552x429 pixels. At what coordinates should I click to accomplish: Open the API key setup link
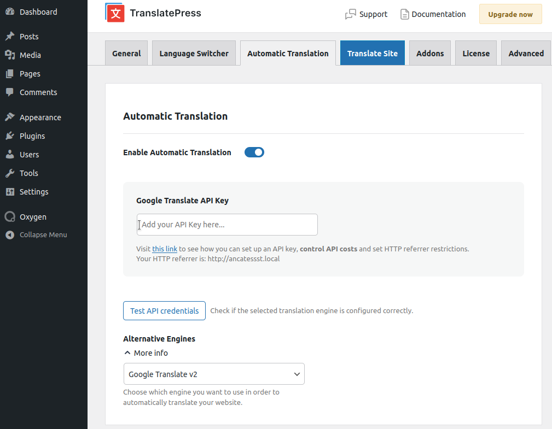click(164, 249)
